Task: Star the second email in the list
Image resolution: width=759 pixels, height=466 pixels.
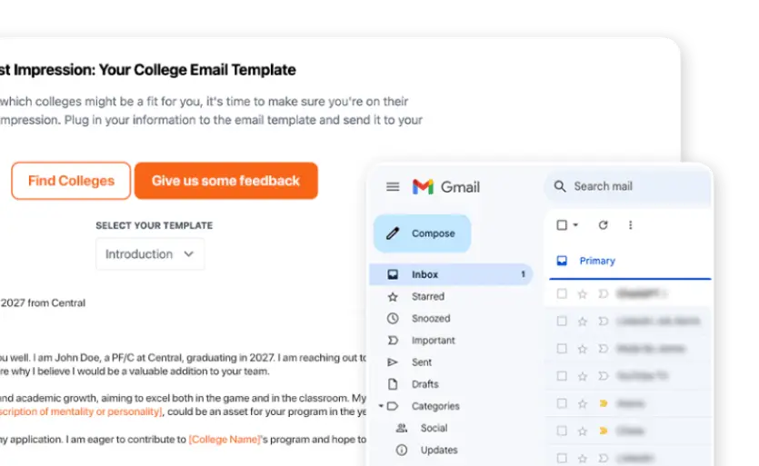Action: pos(583,322)
